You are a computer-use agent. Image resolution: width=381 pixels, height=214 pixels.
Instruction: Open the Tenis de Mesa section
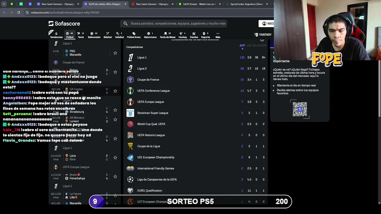click(168, 35)
